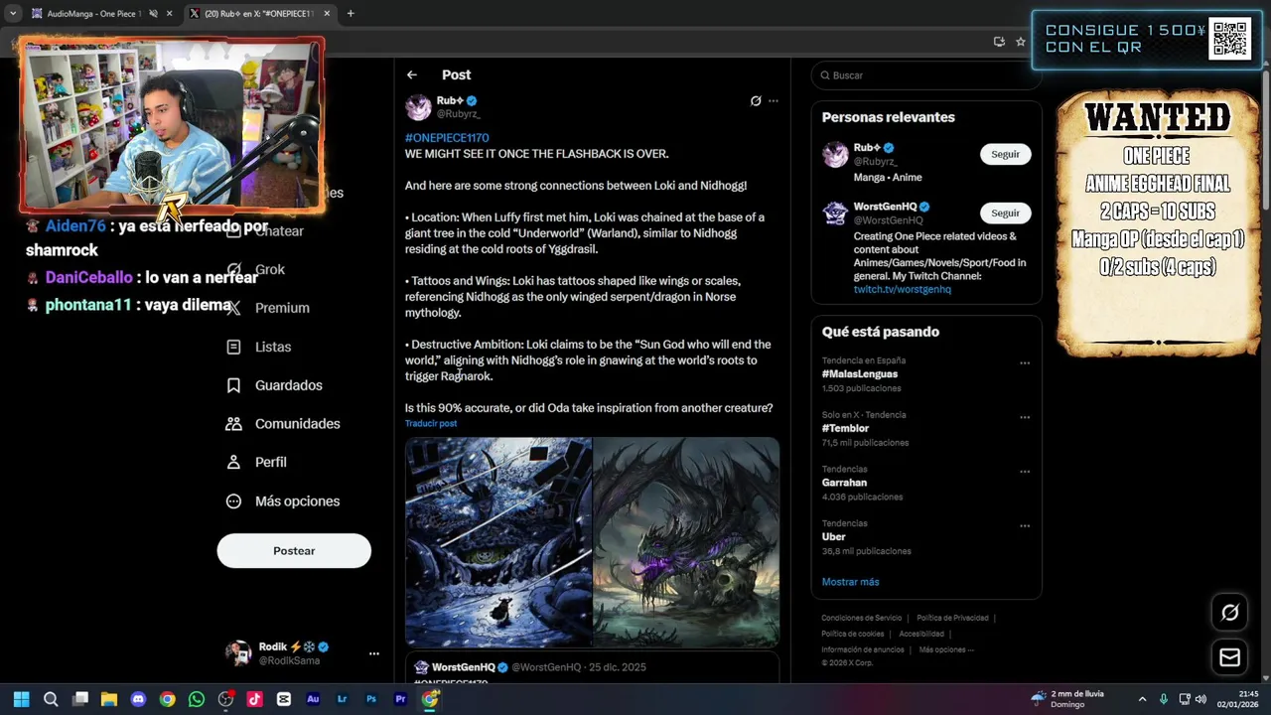
Task: Open a new browser tab
Action: (x=351, y=14)
